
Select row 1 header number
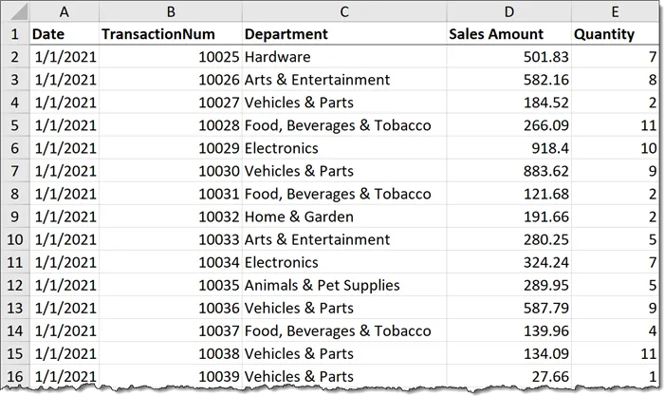point(15,34)
